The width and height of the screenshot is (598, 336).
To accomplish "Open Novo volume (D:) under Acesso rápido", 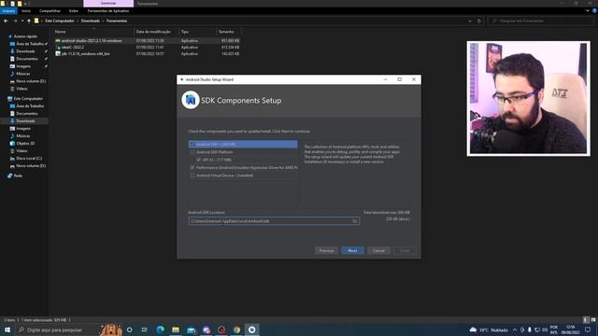I will point(31,81).
